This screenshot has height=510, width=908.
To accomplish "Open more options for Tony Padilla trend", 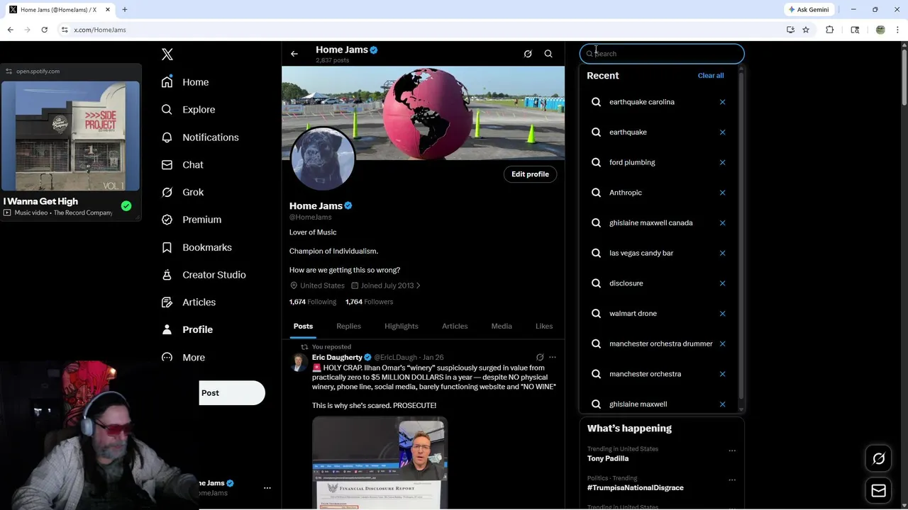I will [x=732, y=450].
